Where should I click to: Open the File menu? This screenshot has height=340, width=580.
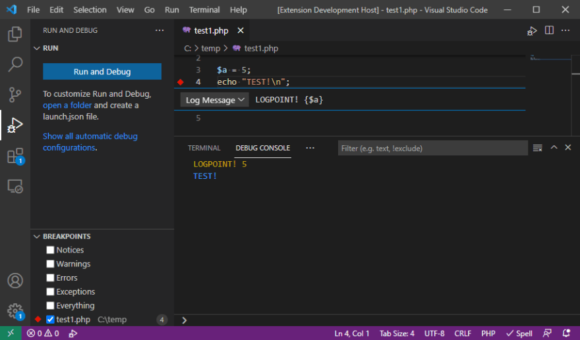pos(33,10)
